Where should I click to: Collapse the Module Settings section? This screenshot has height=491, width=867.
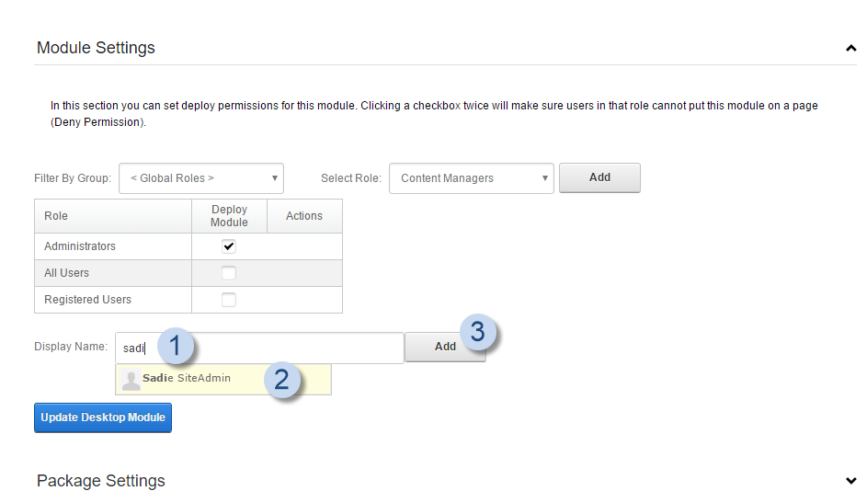(850, 48)
